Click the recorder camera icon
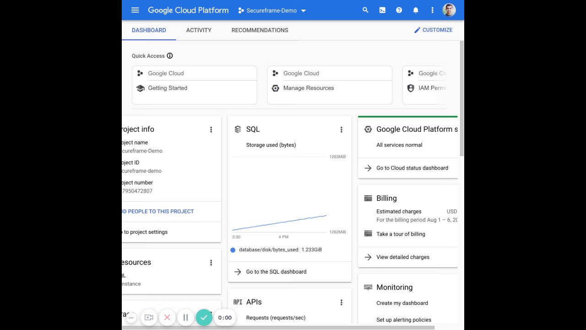586x330 pixels. tap(149, 317)
